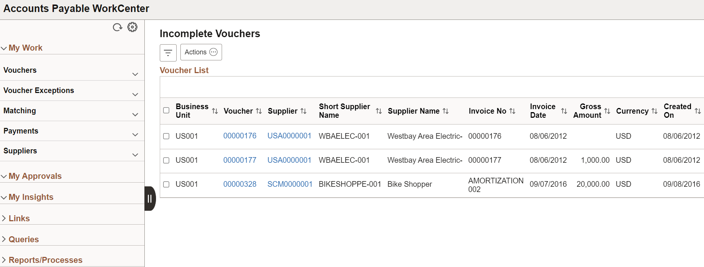Select Payments in My Work
This screenshot has width=704, height=267.
pyautogui.click(x=21, y=131)
